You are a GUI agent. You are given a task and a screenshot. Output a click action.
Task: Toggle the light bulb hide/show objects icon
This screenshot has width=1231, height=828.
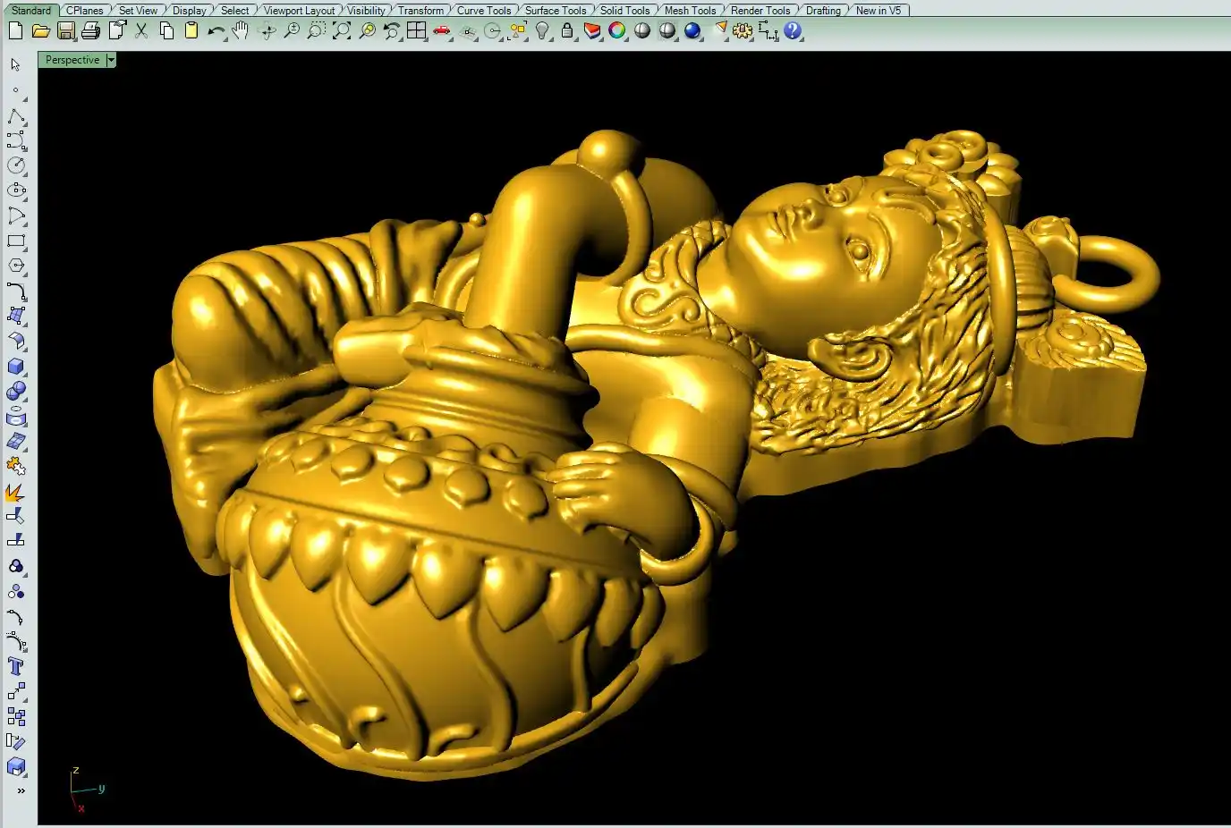pos(542,31)
